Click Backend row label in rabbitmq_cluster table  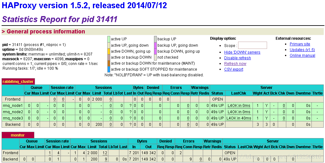point(13,125)
